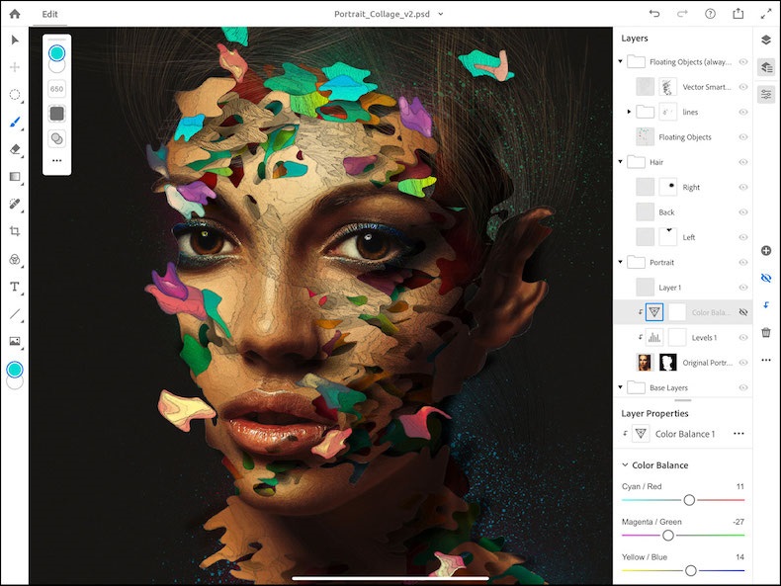
Task: Open the Share export icon
Action: pyautogui.click(x=738, y=15)
